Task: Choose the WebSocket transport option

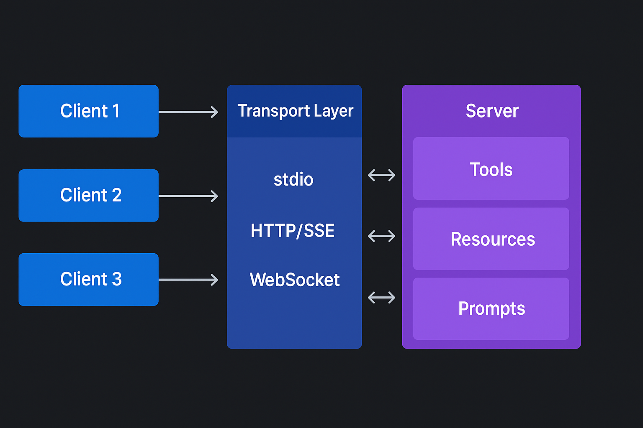Action: click(294, 280)
